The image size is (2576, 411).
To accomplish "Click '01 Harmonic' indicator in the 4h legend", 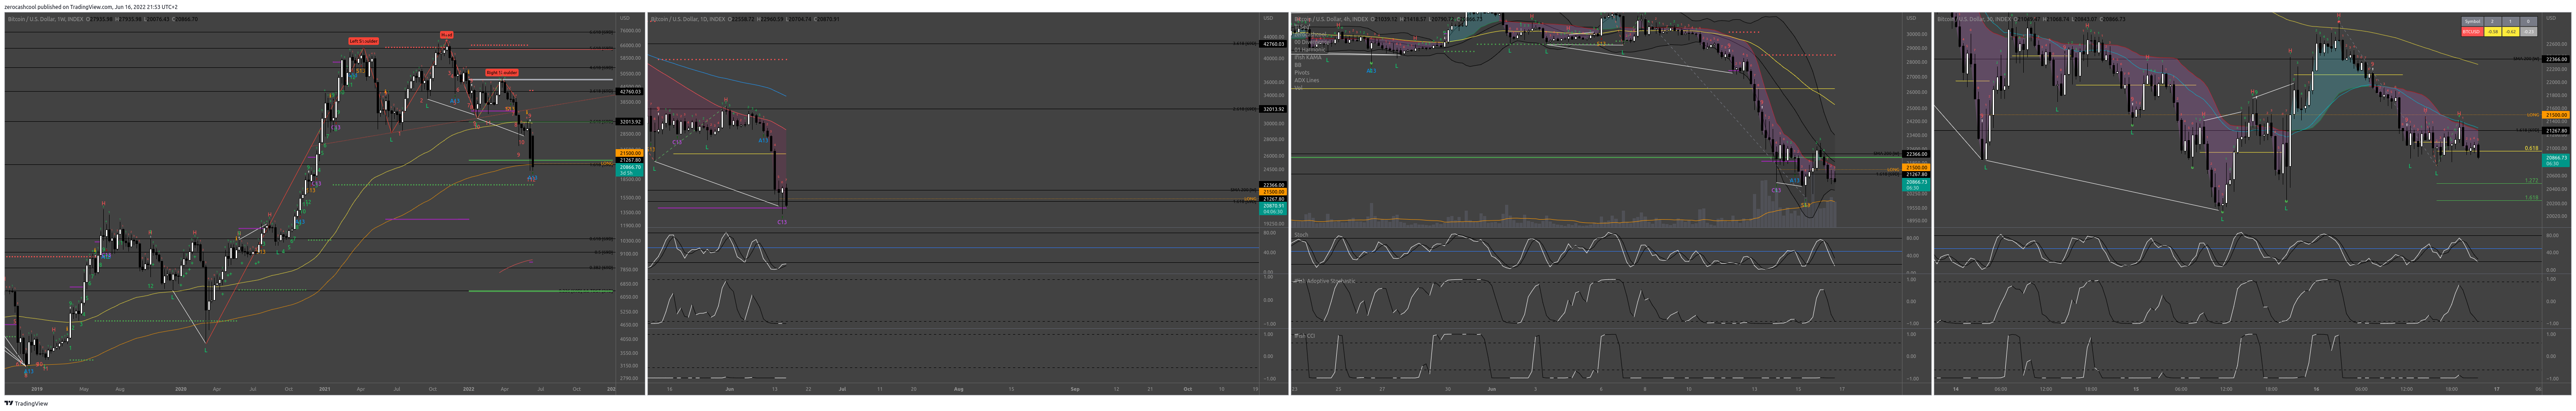I will coord(1310,50).
